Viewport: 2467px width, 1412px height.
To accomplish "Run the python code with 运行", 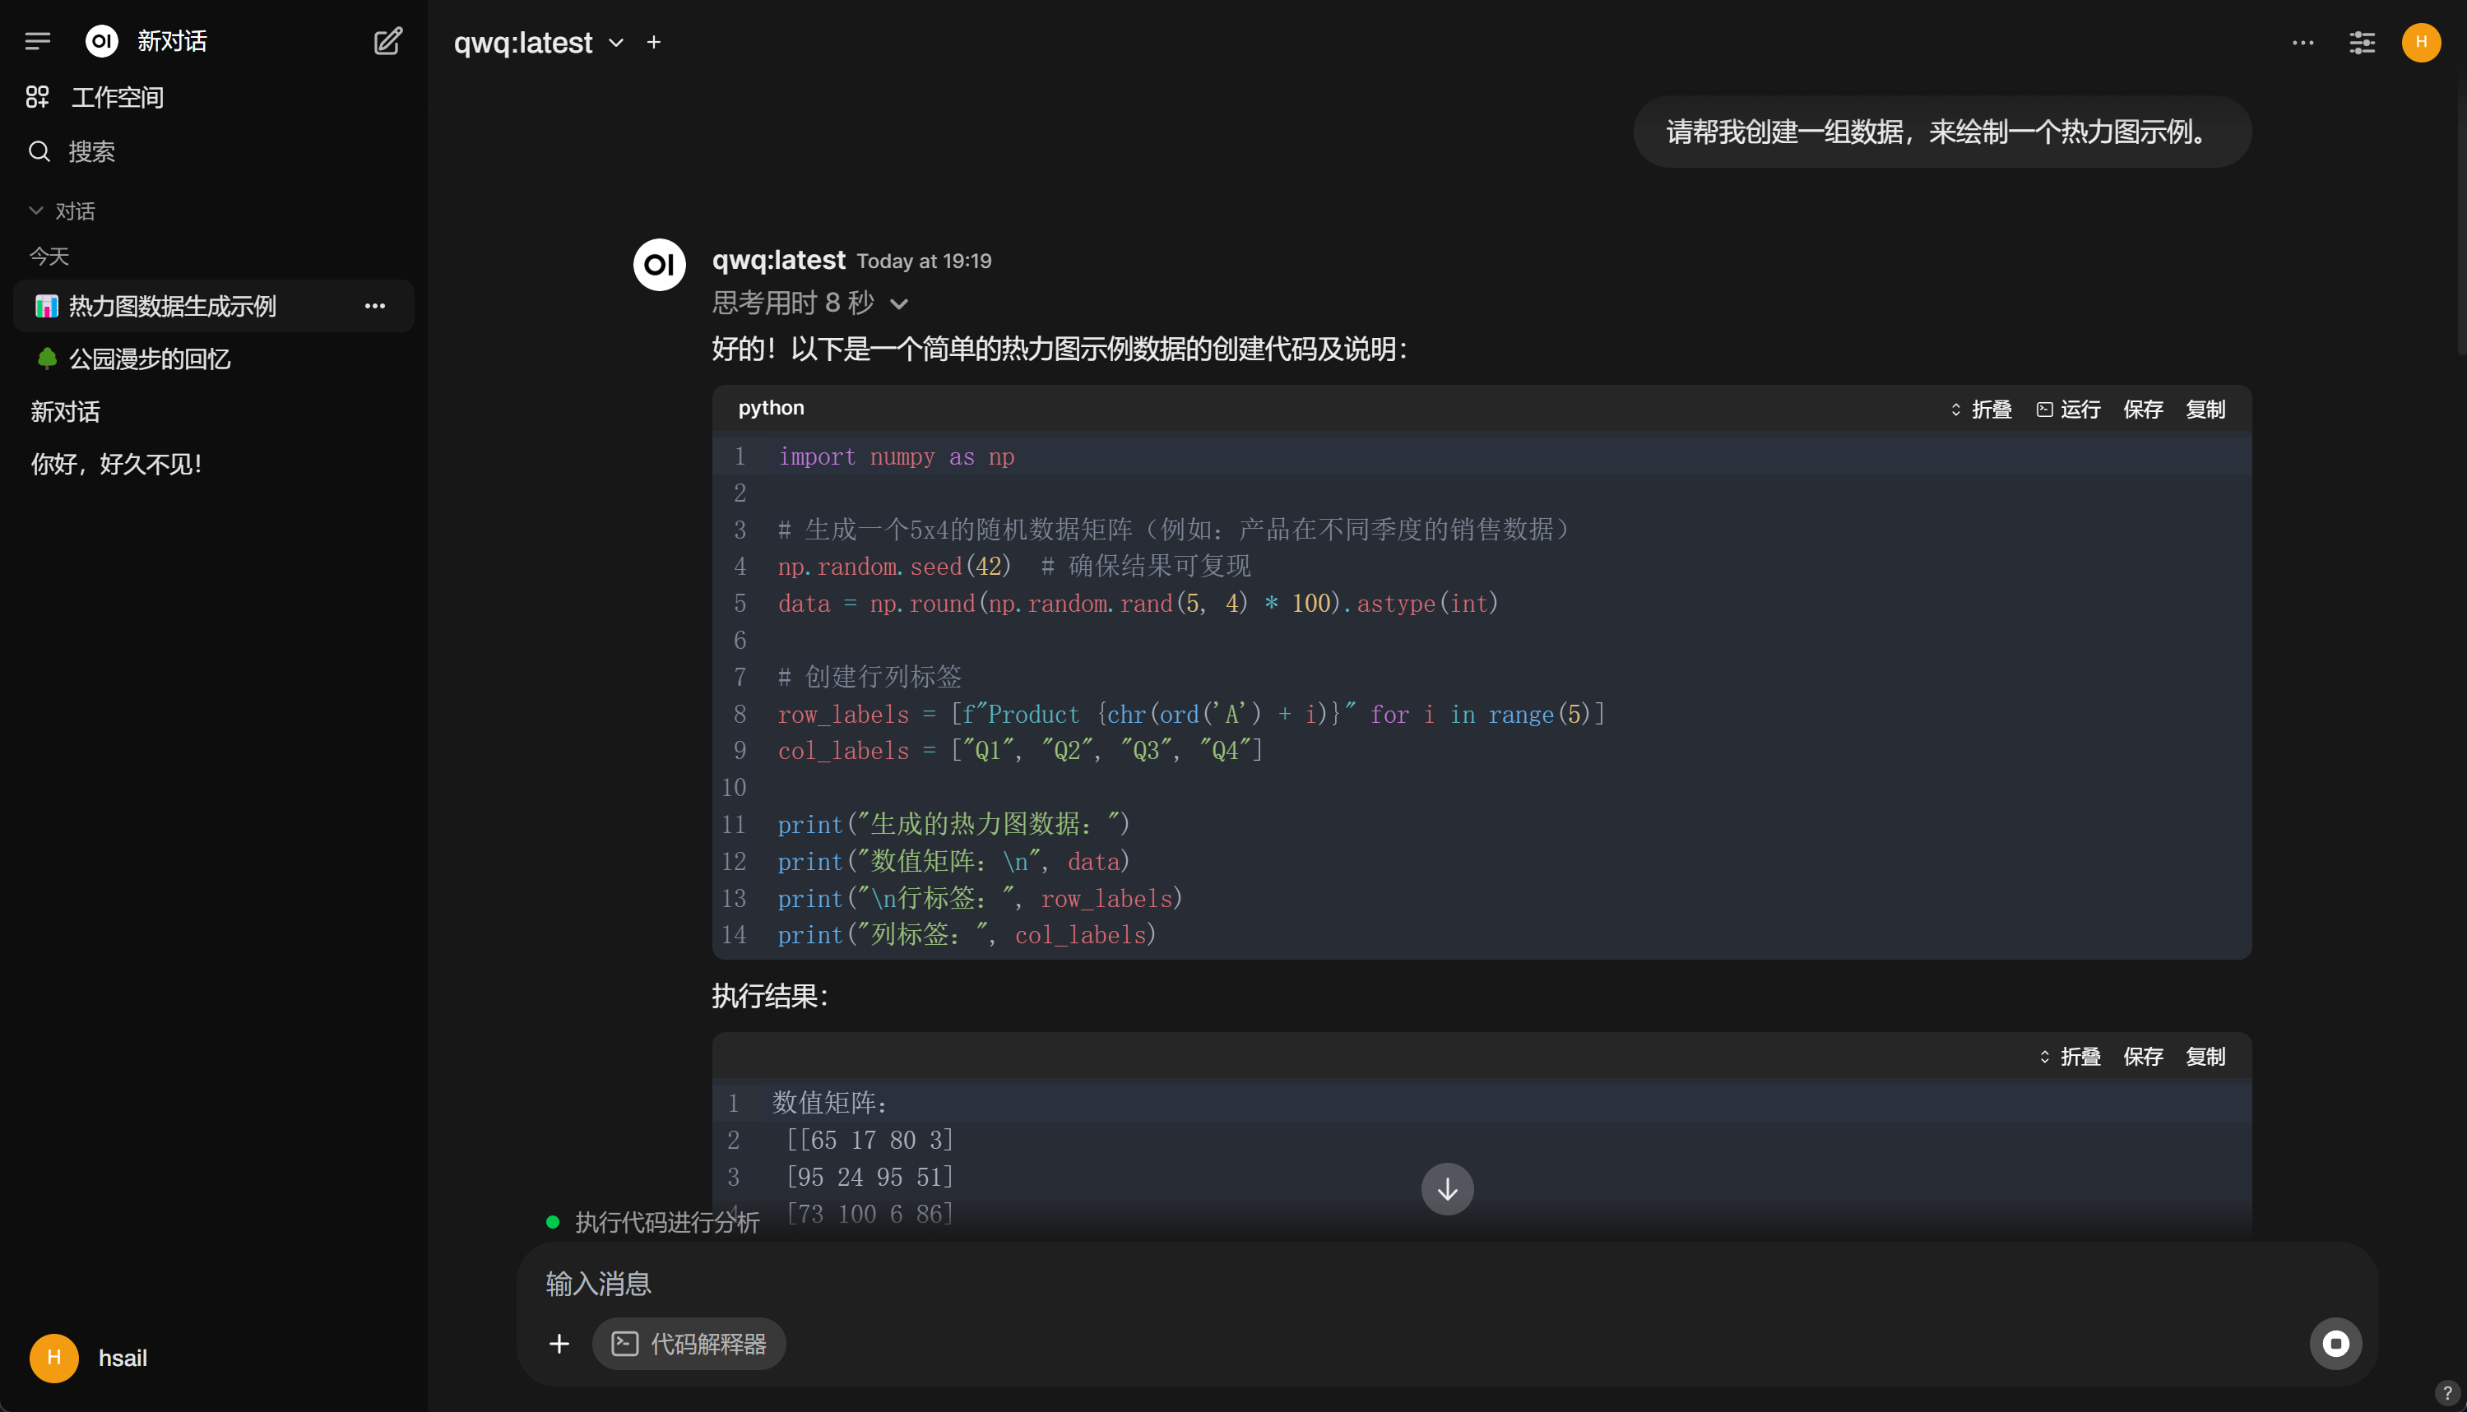I will click(2068, 410).
